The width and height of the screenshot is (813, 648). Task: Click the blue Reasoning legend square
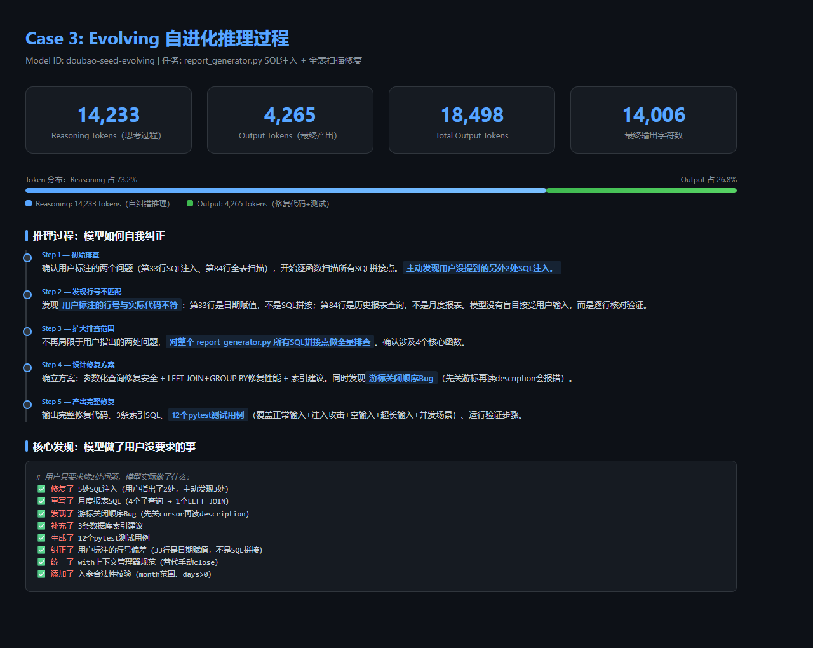(x=29, y=204)
